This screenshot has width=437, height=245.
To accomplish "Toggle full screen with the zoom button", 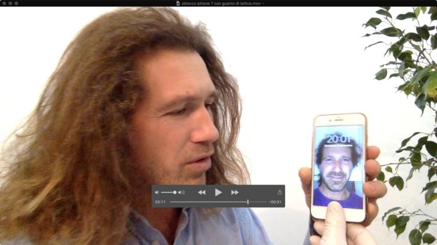I will click(16, 3).
